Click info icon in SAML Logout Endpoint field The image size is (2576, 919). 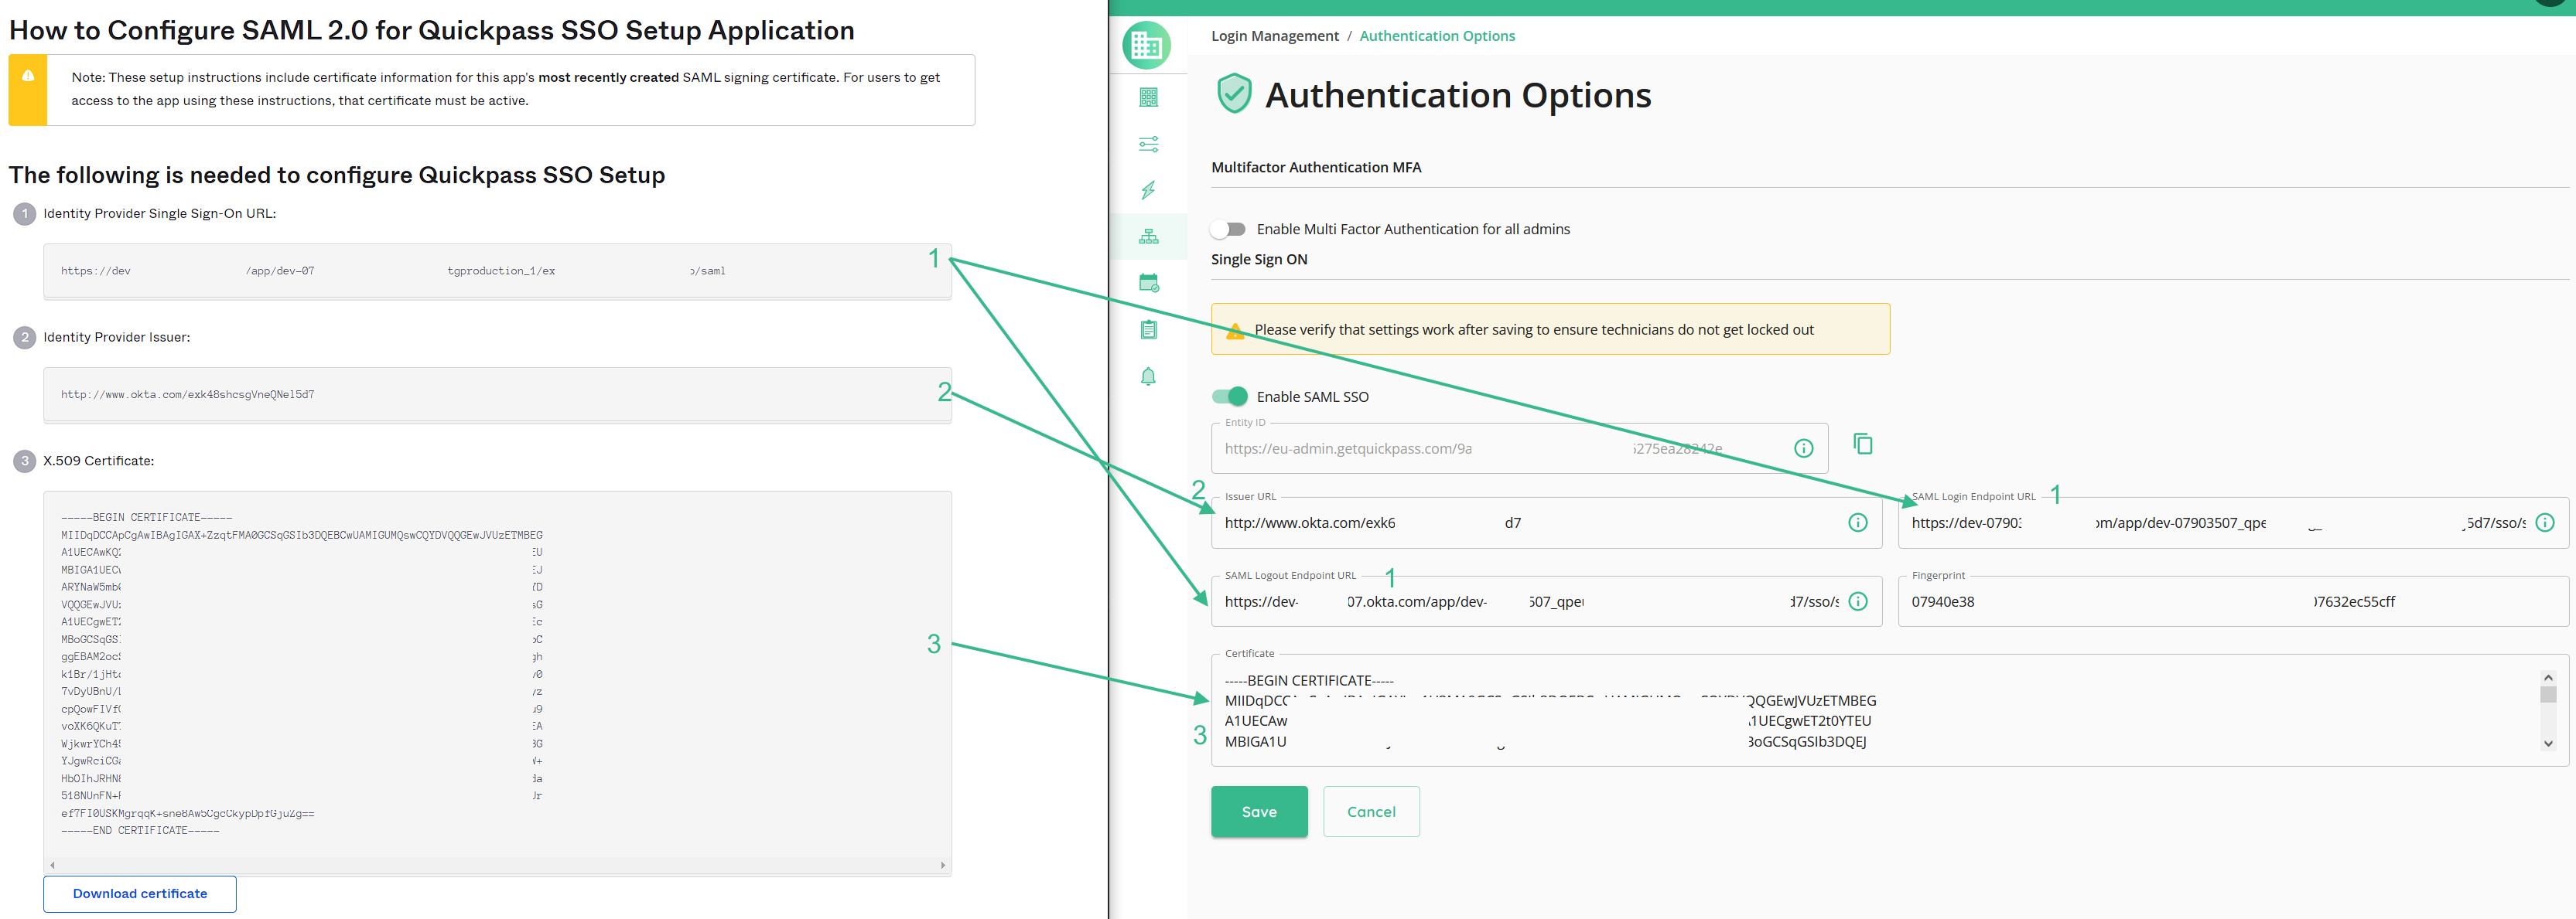point(1857,601)
